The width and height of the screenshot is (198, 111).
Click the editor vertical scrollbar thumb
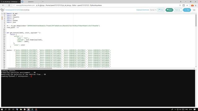[x=196, y=20]
